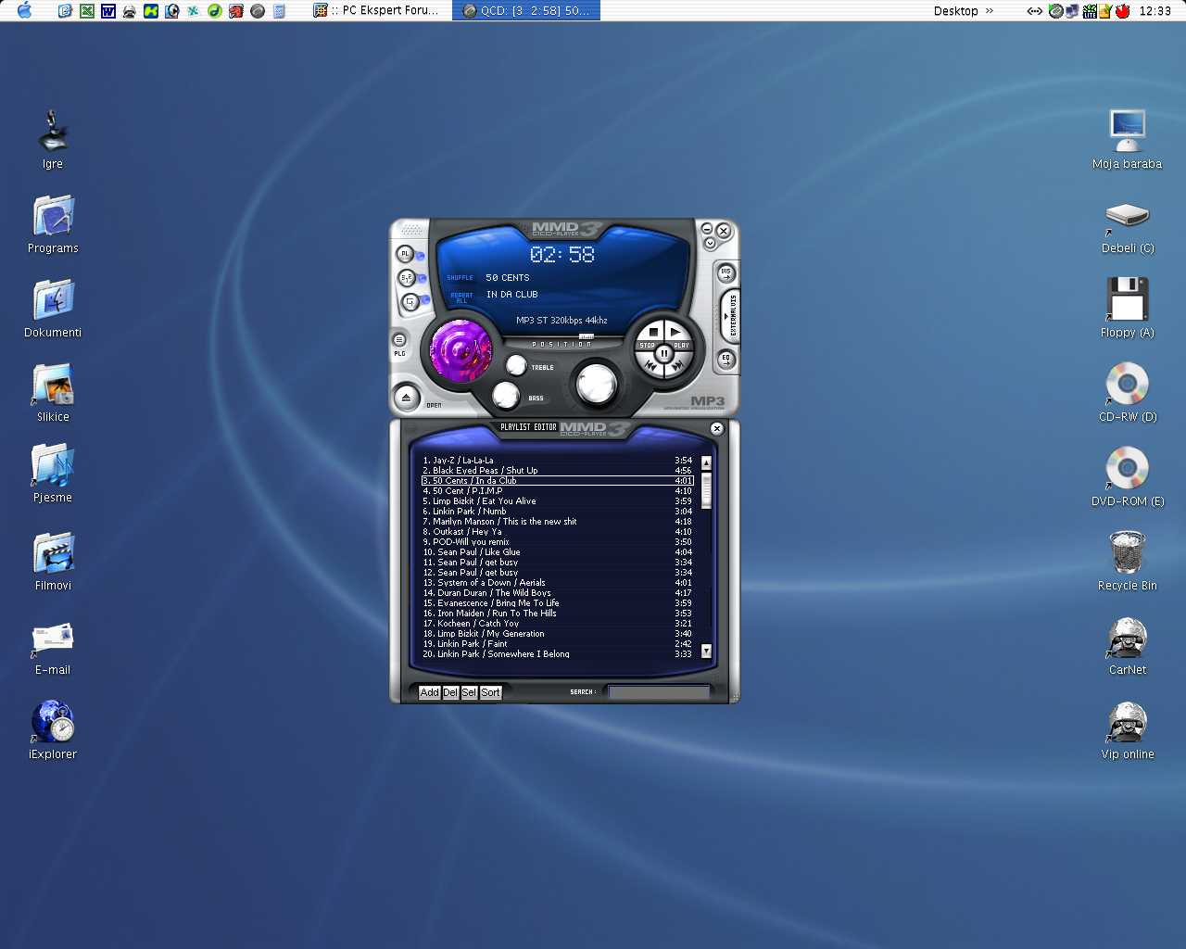Expand the External Vis side panel
The width and height of the screenshot is (1186, 949).
click(x=728, y=315)
